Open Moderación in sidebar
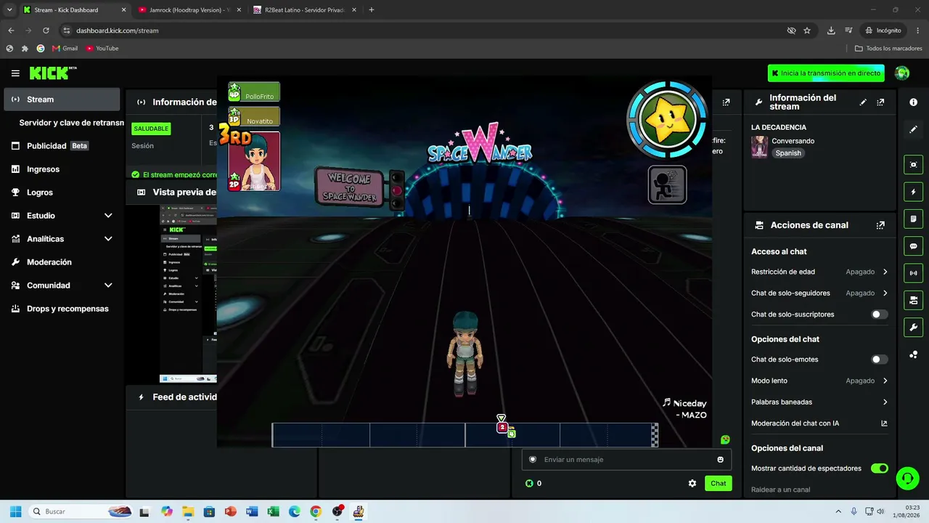The width and height of the screenshot is (929, 523). (62, 262)
